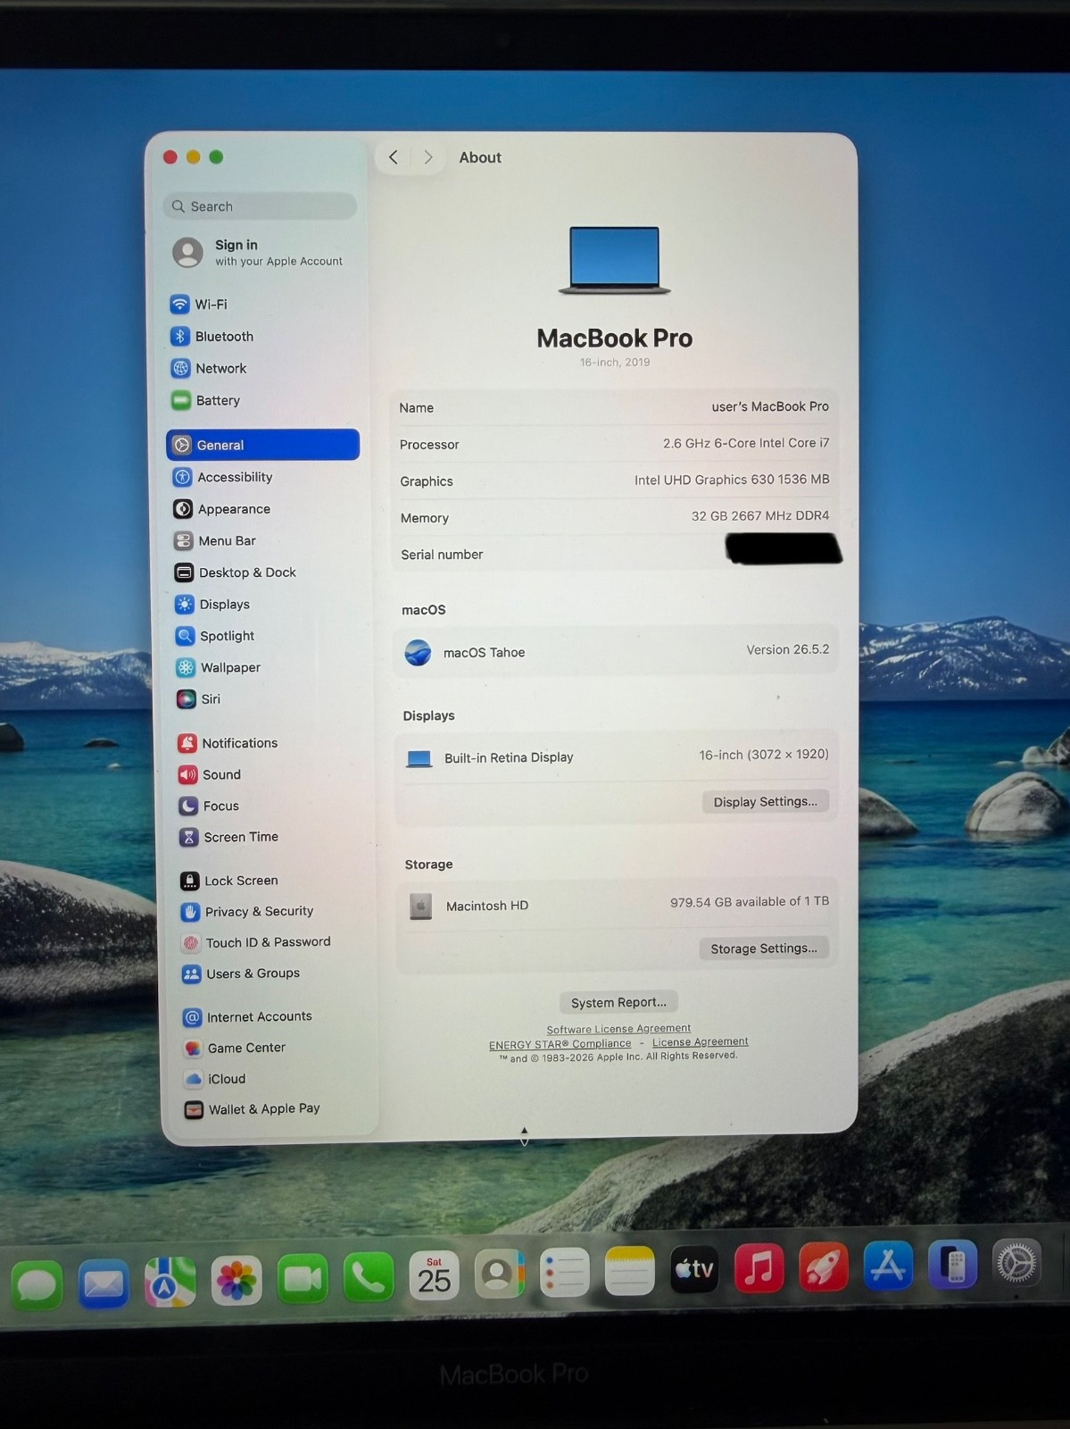Image resolution: width=1070 pixels, height=1429 pixels.
Task: Click the Search field in sidebar
Action: tap(260, 206)
